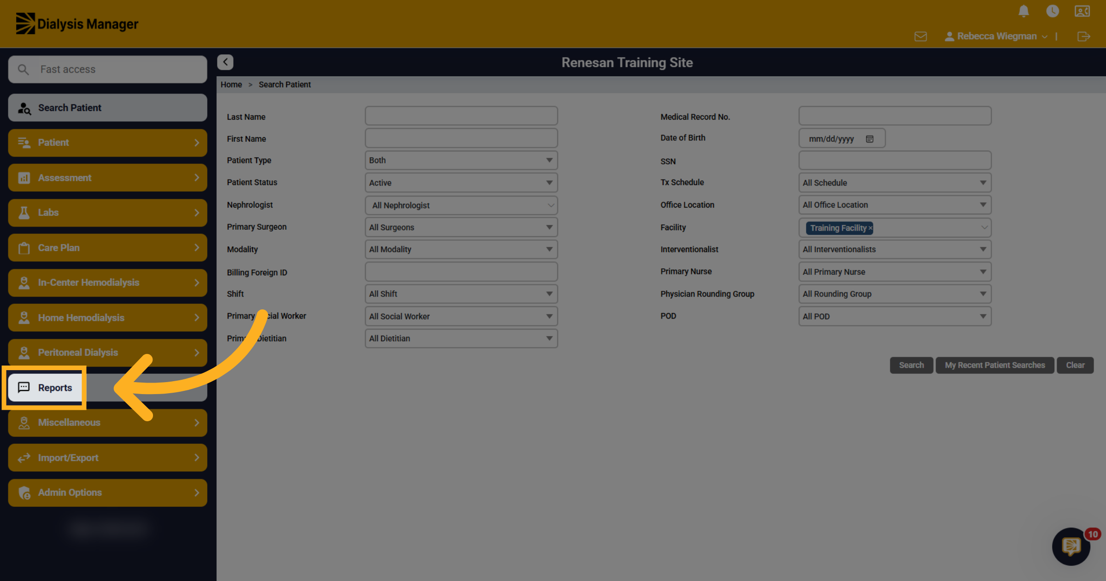
Task: Expand the Patient sidebar menu
Action: [107, 143]
